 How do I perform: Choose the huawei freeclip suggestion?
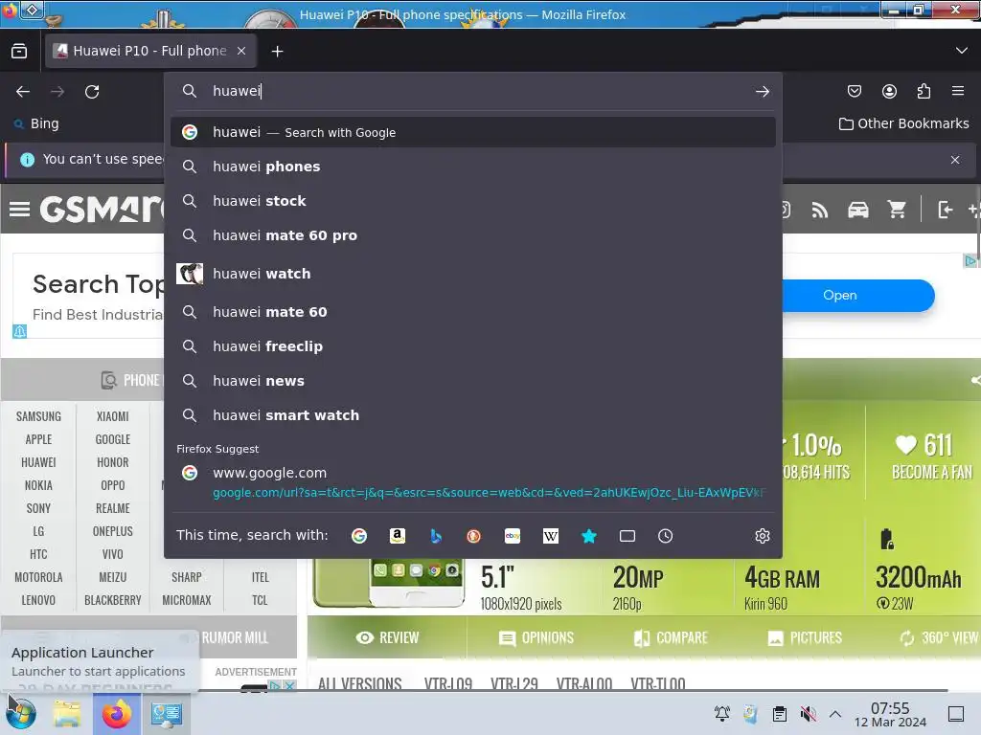[x=473, y=346]
